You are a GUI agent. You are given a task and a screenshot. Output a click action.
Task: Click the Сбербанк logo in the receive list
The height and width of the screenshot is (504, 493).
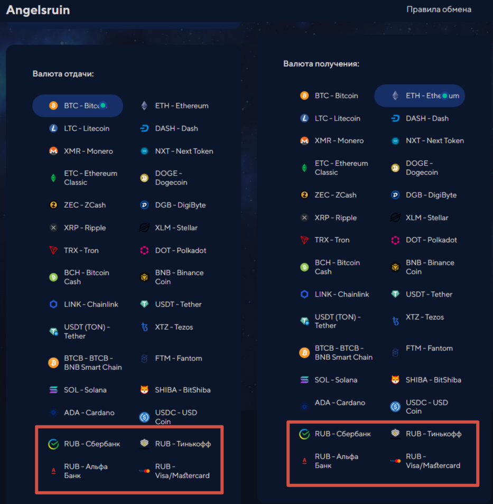click(304, 434)
